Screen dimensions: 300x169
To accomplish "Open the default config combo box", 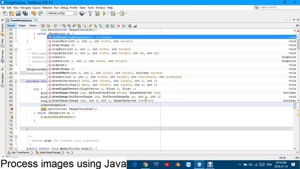I will pyautogui.click(x=62, y=13).
